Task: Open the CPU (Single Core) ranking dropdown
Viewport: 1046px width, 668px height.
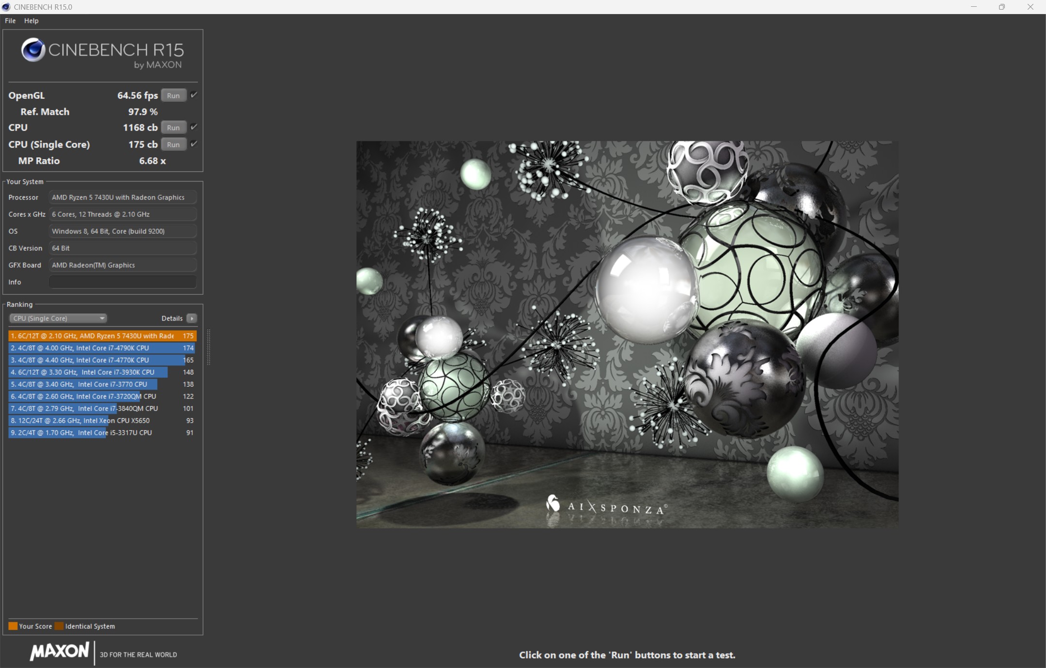Action: pos(58,318)
